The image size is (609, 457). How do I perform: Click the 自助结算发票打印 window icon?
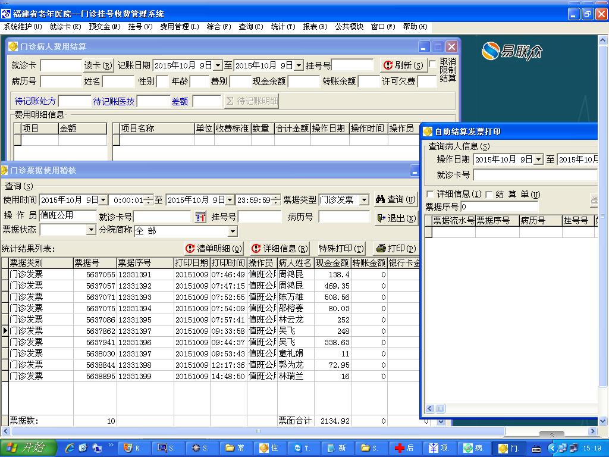tap(427, 132)
